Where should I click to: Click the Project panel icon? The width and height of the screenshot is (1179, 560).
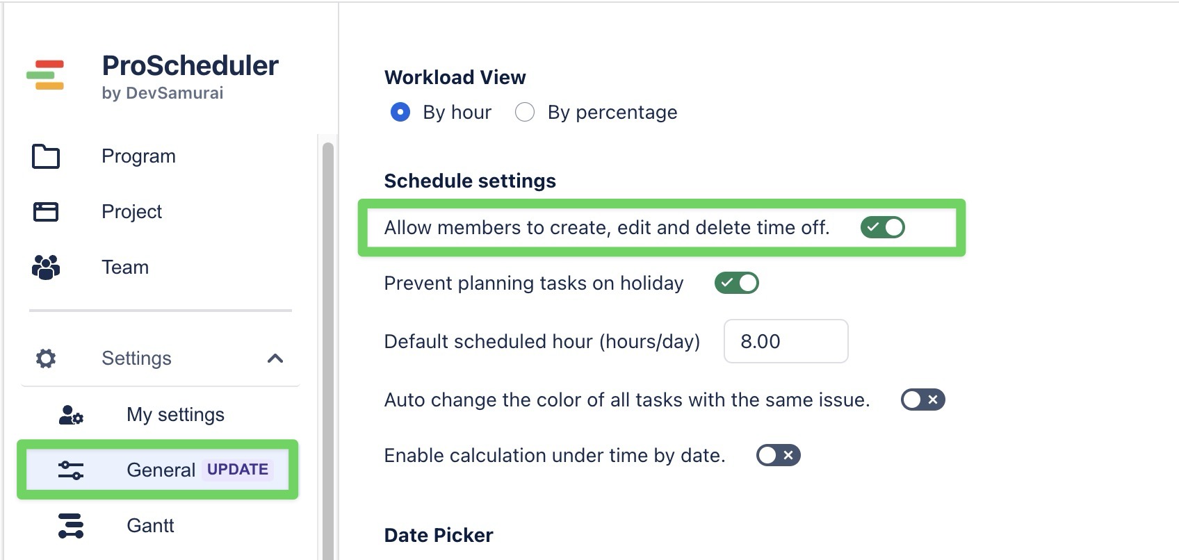click(x=44, y=212)
